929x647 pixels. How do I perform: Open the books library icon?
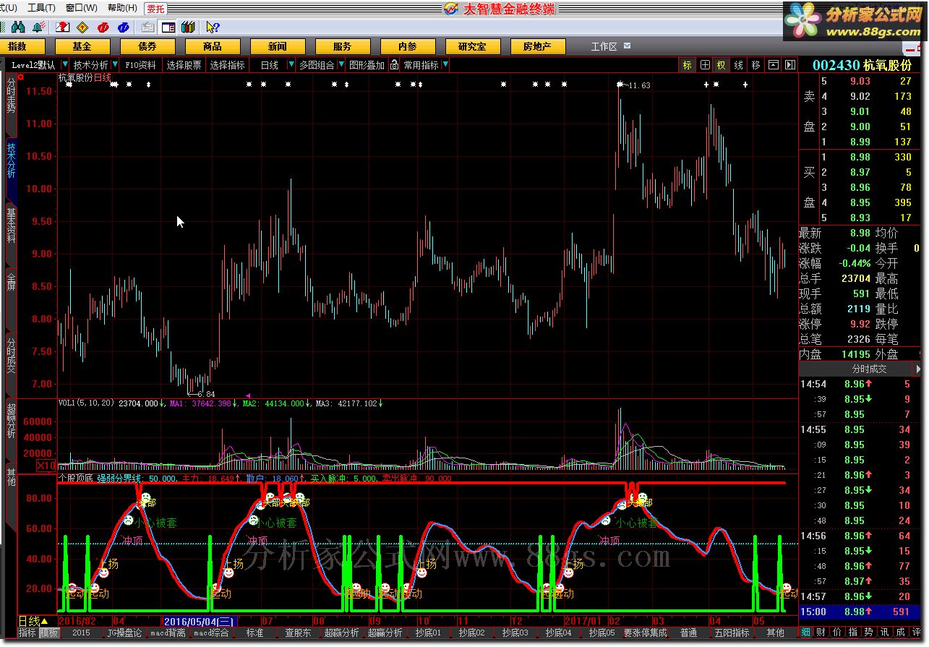pyautogui.click(x=188, y=27)
